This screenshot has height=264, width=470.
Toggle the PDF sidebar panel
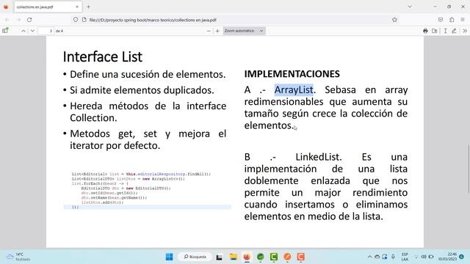coord(5,31)
